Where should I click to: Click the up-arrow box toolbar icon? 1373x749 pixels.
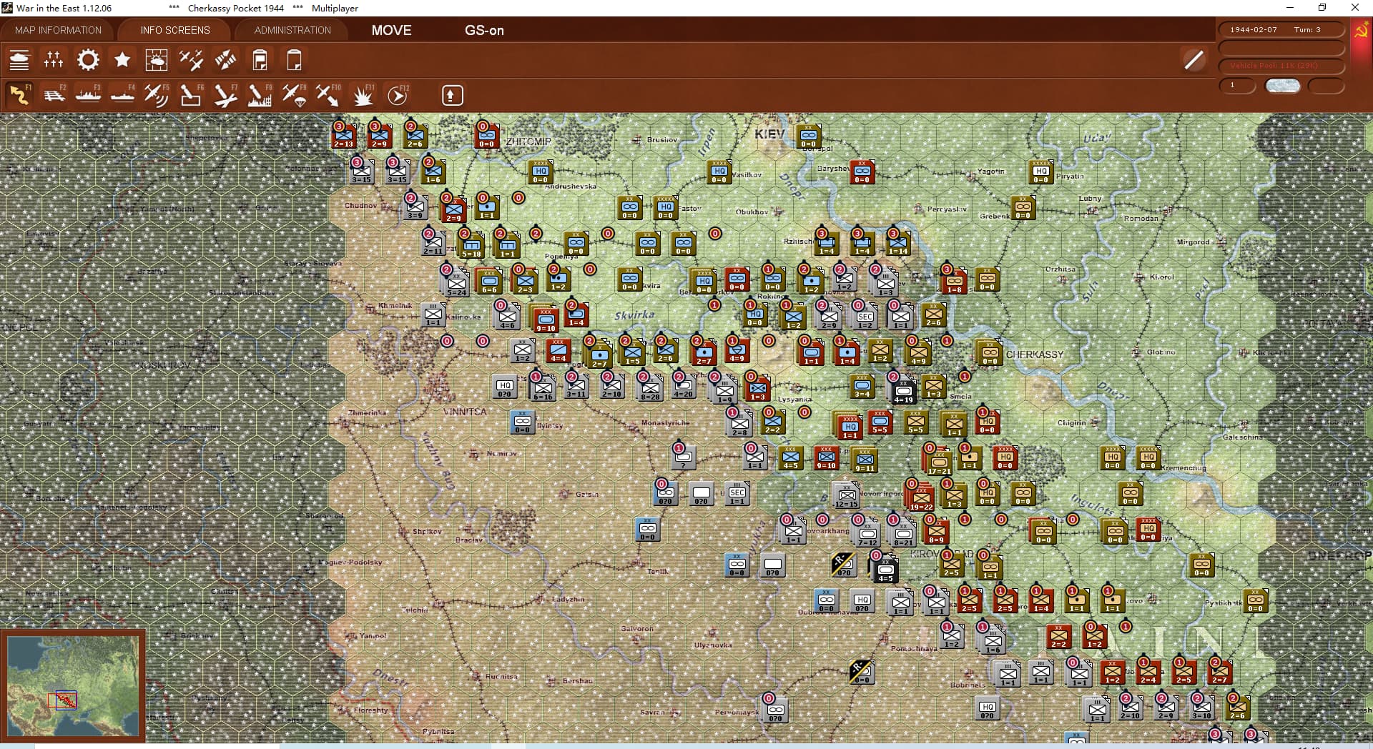[x=452, y=95]
